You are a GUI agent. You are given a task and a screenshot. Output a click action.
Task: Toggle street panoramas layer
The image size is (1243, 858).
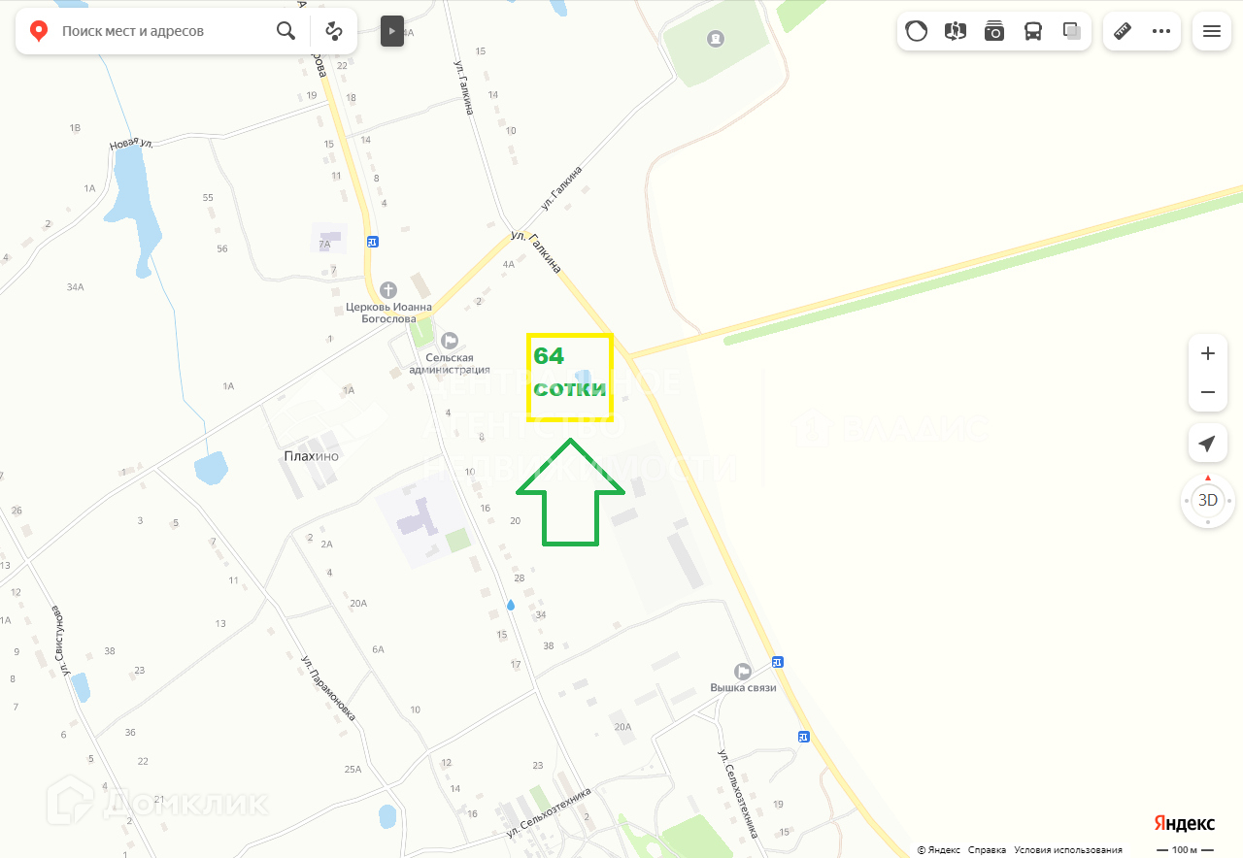coord(956,31)
